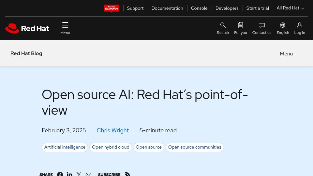This screenshot has width=313, height=176.
Task: Select the Open source tag
Action: (x=149, y=147)
